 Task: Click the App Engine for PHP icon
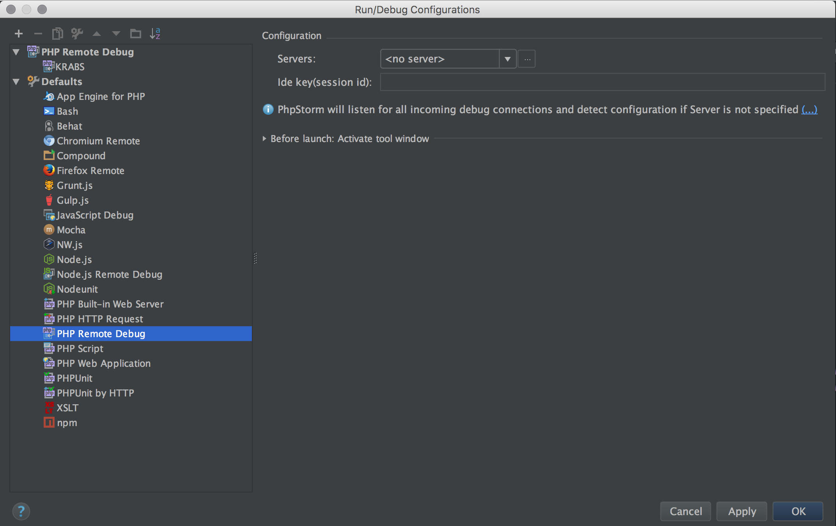(48, 96)
